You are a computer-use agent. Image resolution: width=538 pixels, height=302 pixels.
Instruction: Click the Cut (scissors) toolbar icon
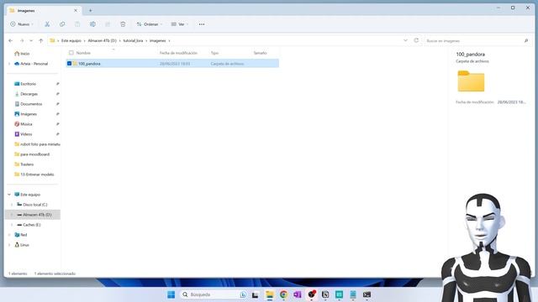(47, 24)
